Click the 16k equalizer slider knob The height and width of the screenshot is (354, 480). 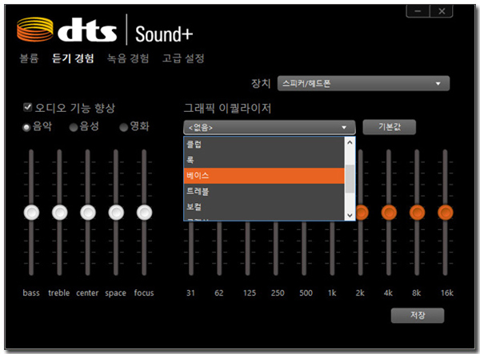[x=446, y=213]
